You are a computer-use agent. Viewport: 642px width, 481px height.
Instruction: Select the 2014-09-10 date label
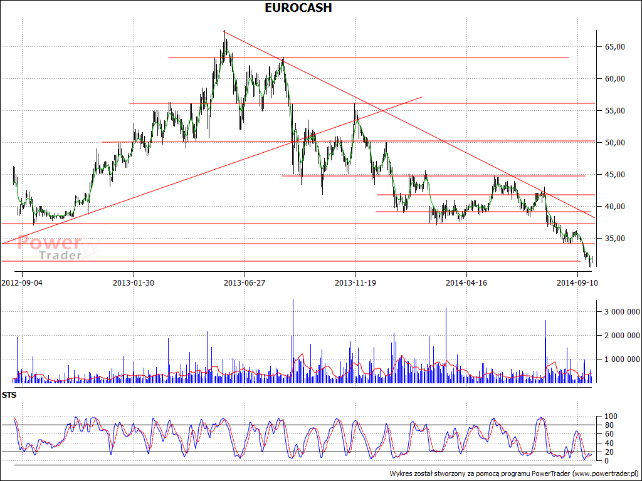[577, 282]
